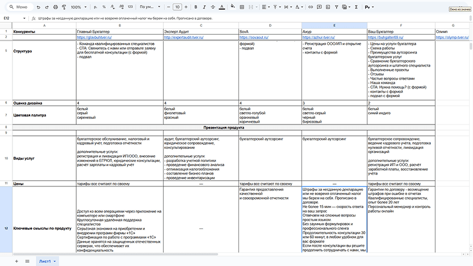The width and height of the screenshot is (473, 266).
Task: Click the vertical scrollbar
Action: pos(471,46)
